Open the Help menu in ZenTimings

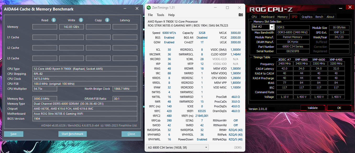tap(171, 15)
